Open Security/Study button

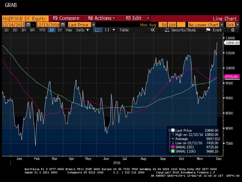coord(180,30)
